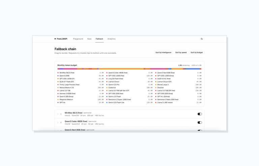Sort the chain by intelligence
This screenshot has width=259, height=166.
(163, 52)
